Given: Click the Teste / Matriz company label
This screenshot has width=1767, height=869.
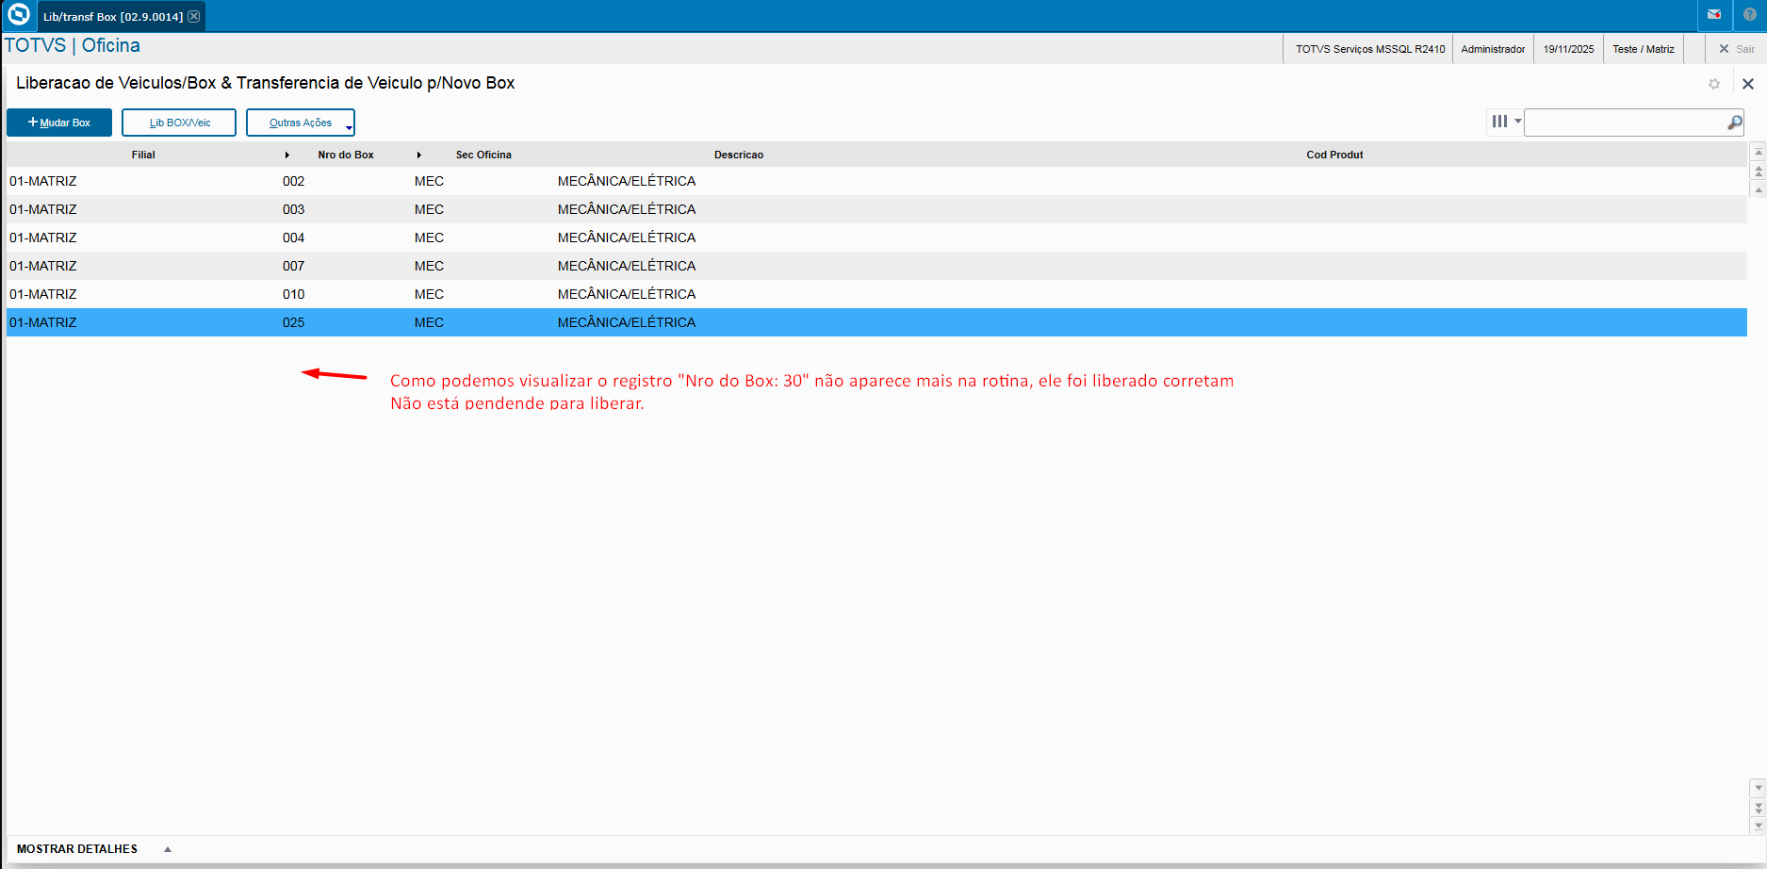Looking at the screenshot, I should 1643,49.
